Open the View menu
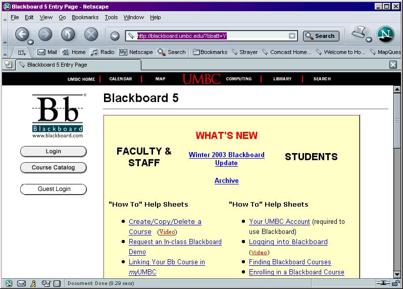Image resolution: width=403 pixels, height=289 pixels. [x=46, y=18]
